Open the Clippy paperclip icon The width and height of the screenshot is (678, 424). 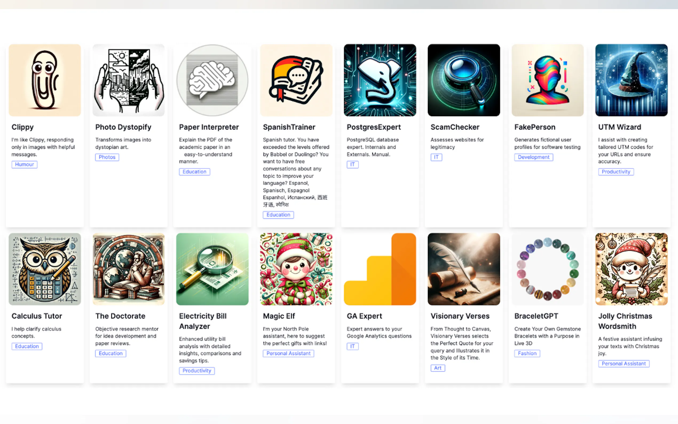point(45,80)
